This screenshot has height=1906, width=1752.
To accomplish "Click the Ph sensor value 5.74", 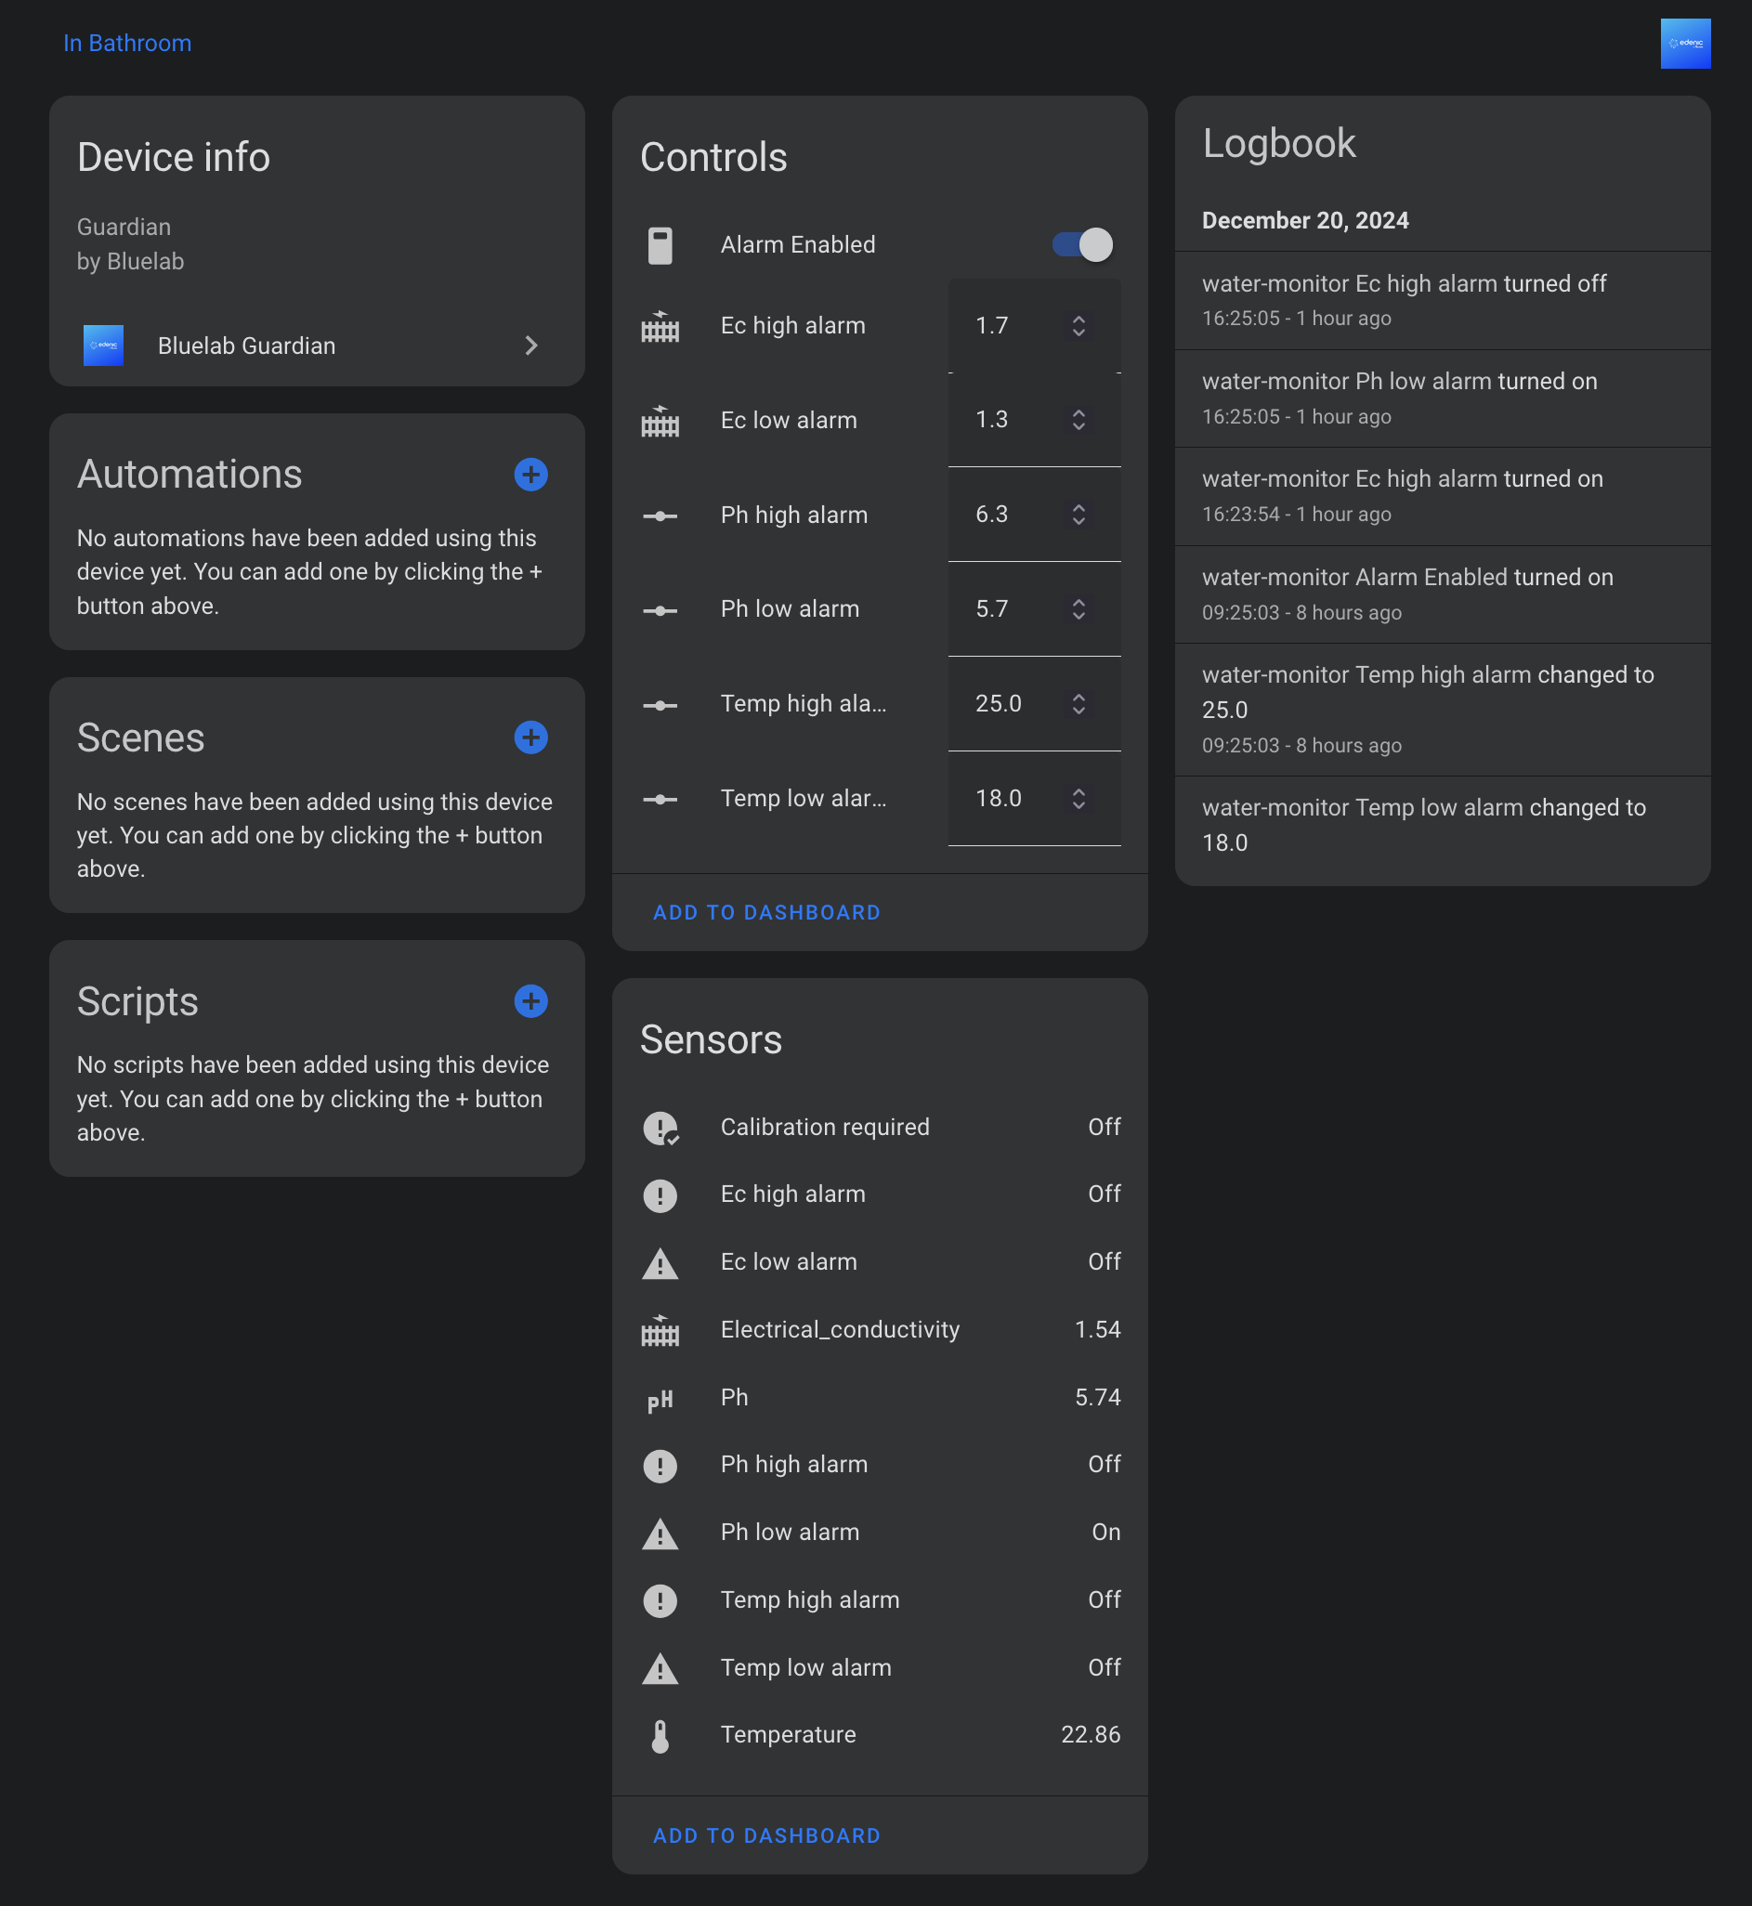I will [x=1097, y=1398].
